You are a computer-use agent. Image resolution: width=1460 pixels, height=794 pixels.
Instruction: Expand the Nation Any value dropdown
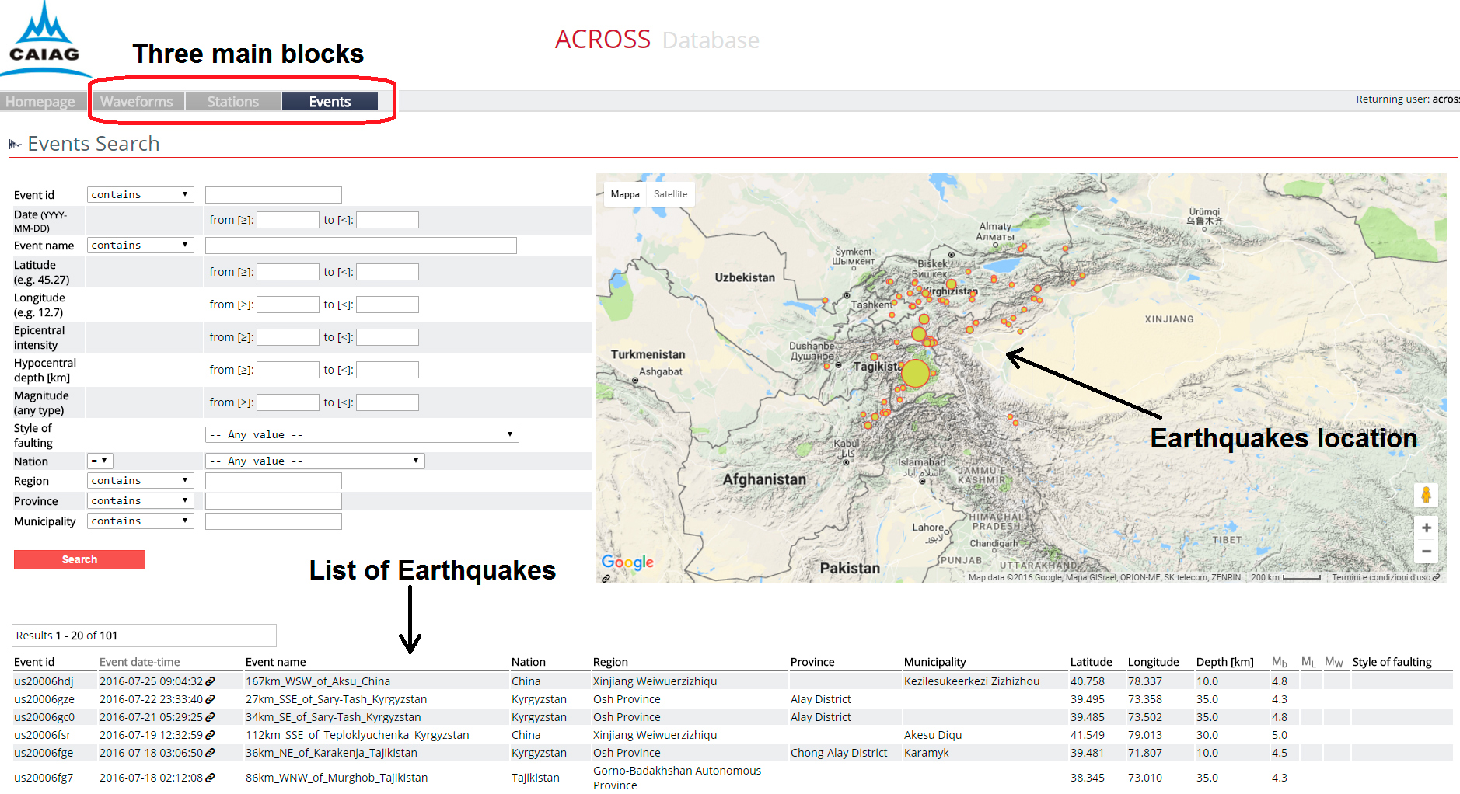pyautogui.click(x=315, y=461)
